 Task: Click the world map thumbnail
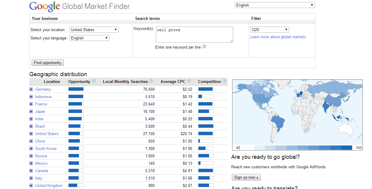(x=297, y=115)
